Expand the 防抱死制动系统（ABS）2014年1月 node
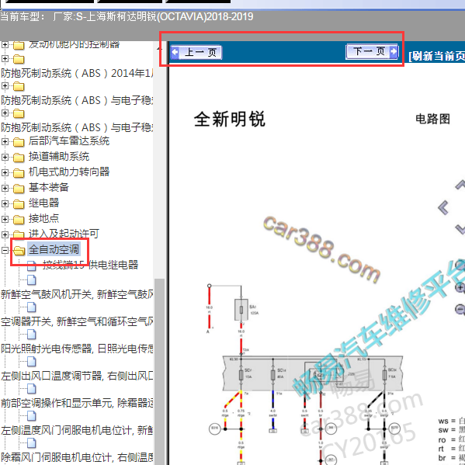The image size is (465, 465). click(x=5, y=58)
